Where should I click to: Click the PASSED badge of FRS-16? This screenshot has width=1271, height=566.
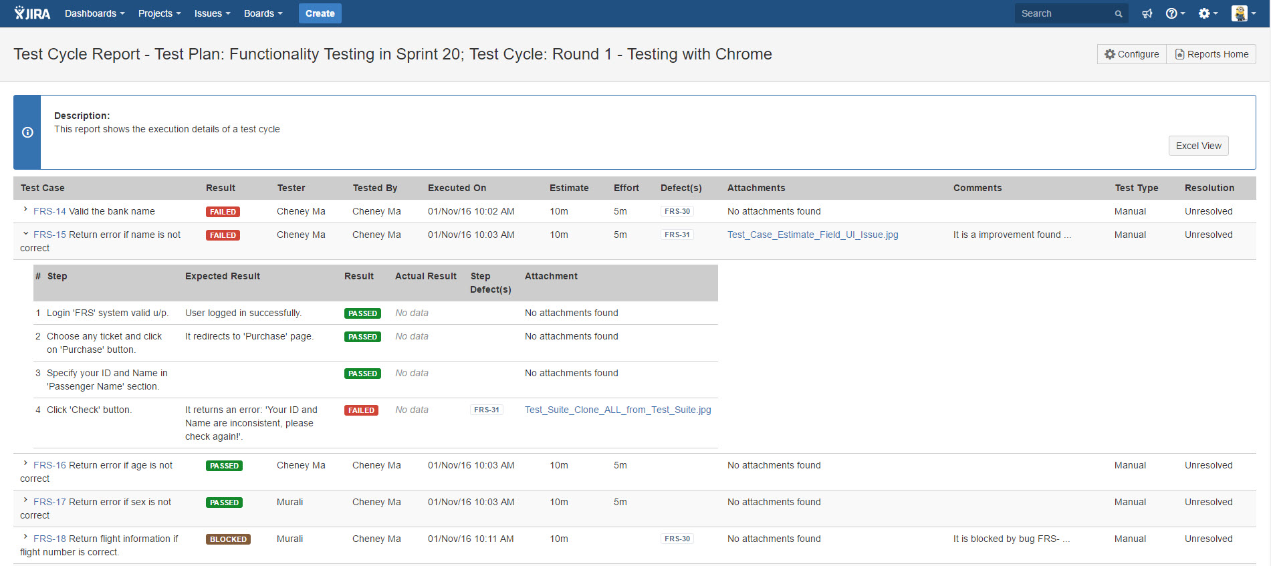coord(224,466)
